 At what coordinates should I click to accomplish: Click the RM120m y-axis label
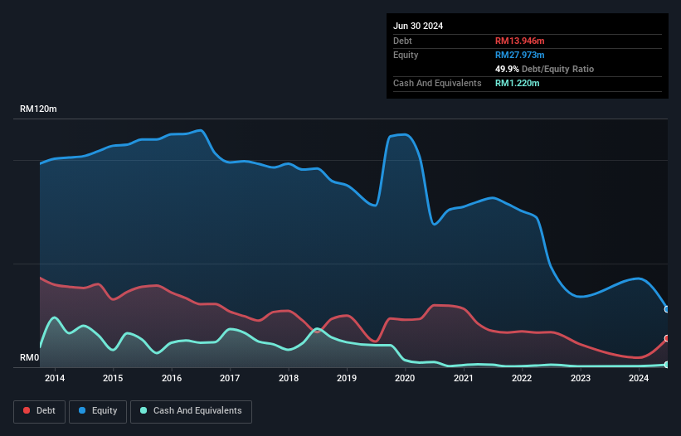38,109
